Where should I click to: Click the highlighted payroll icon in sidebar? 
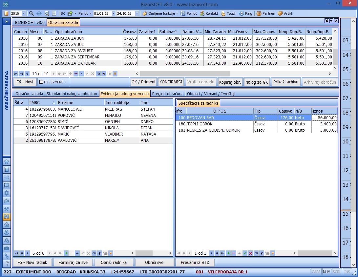pyautogui.click(x=7, y=217)
